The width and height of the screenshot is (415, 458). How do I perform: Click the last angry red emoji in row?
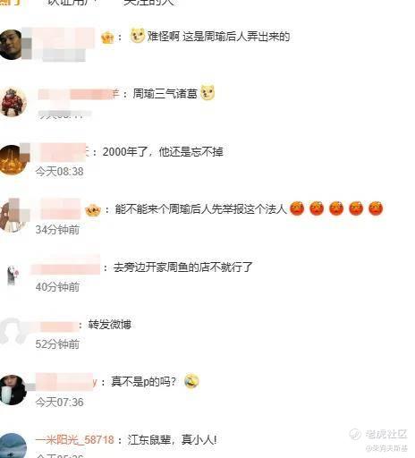(x=376, y=208)
